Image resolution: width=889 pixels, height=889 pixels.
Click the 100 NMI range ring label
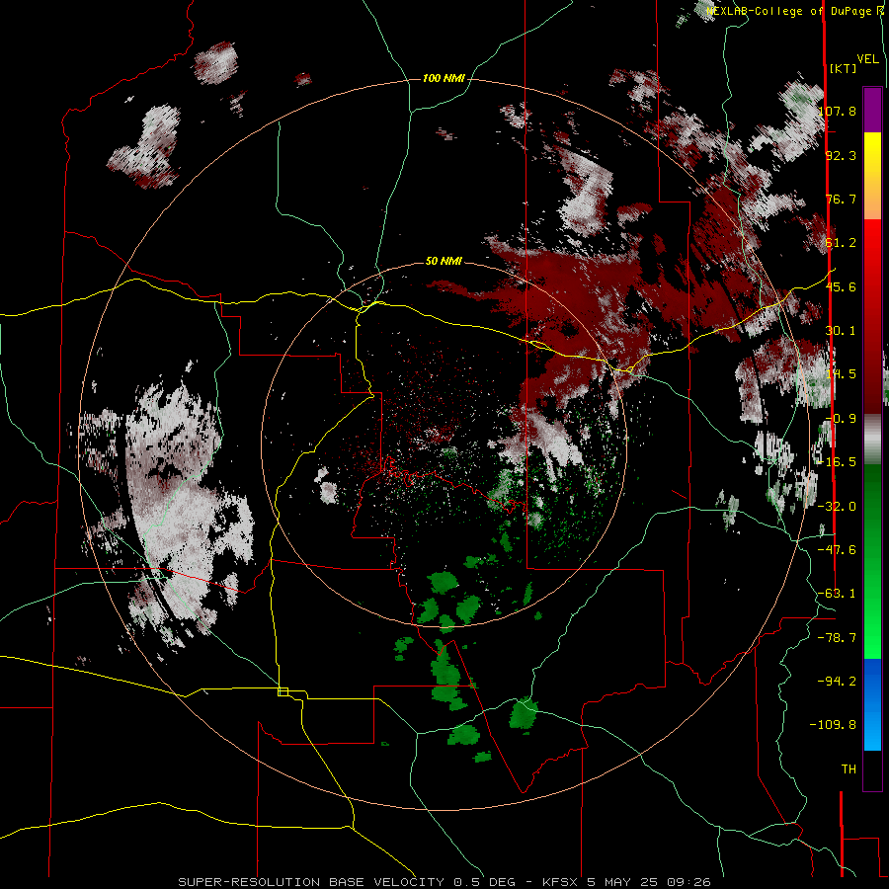[x=444, y=78]
